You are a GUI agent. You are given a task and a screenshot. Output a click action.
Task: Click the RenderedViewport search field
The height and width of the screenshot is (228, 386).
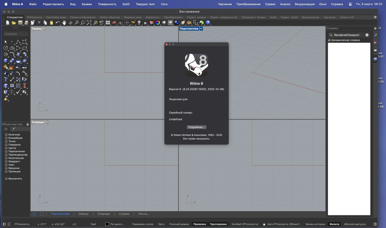[349, 35]
